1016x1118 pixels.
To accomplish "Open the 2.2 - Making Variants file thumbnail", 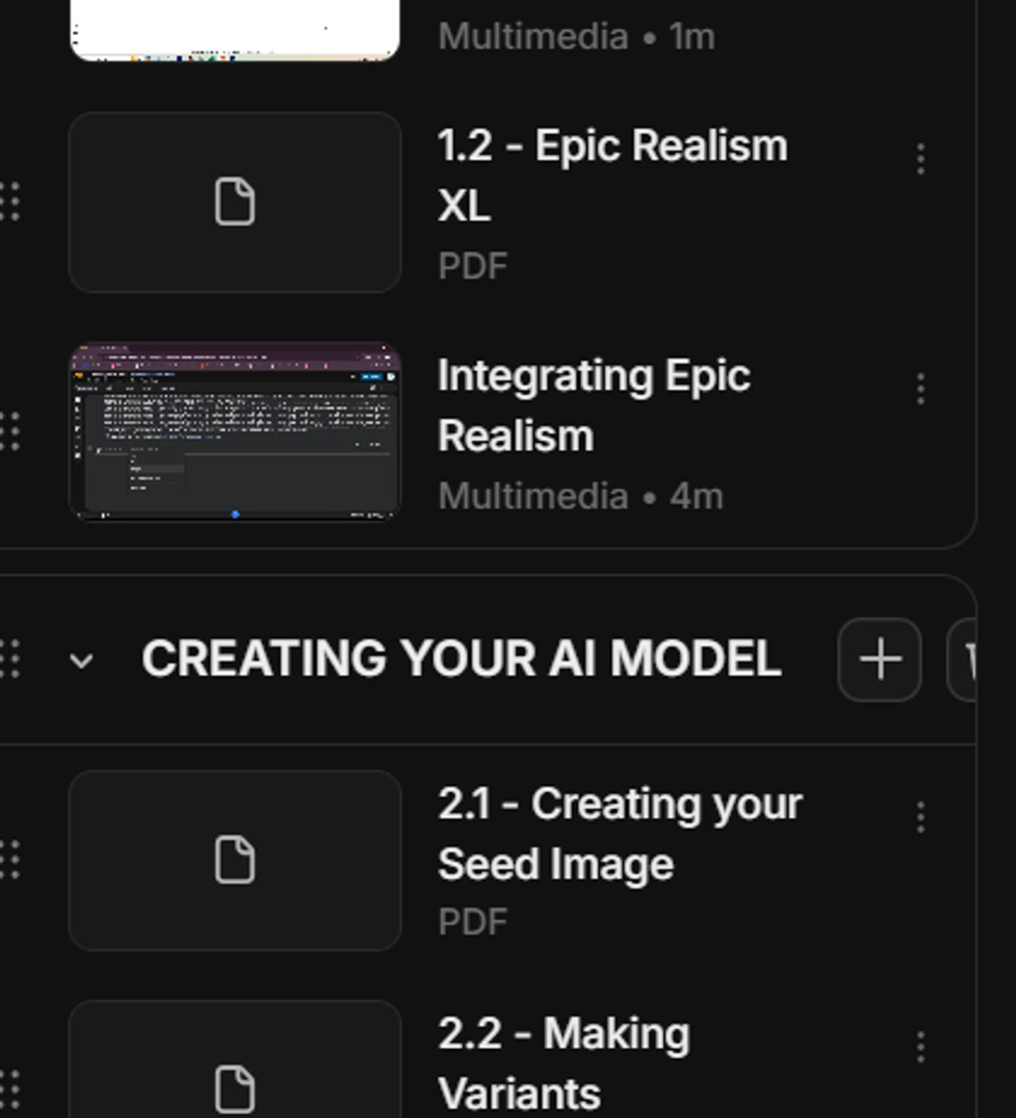I will pyautogui.click(x=235, y=1060).
